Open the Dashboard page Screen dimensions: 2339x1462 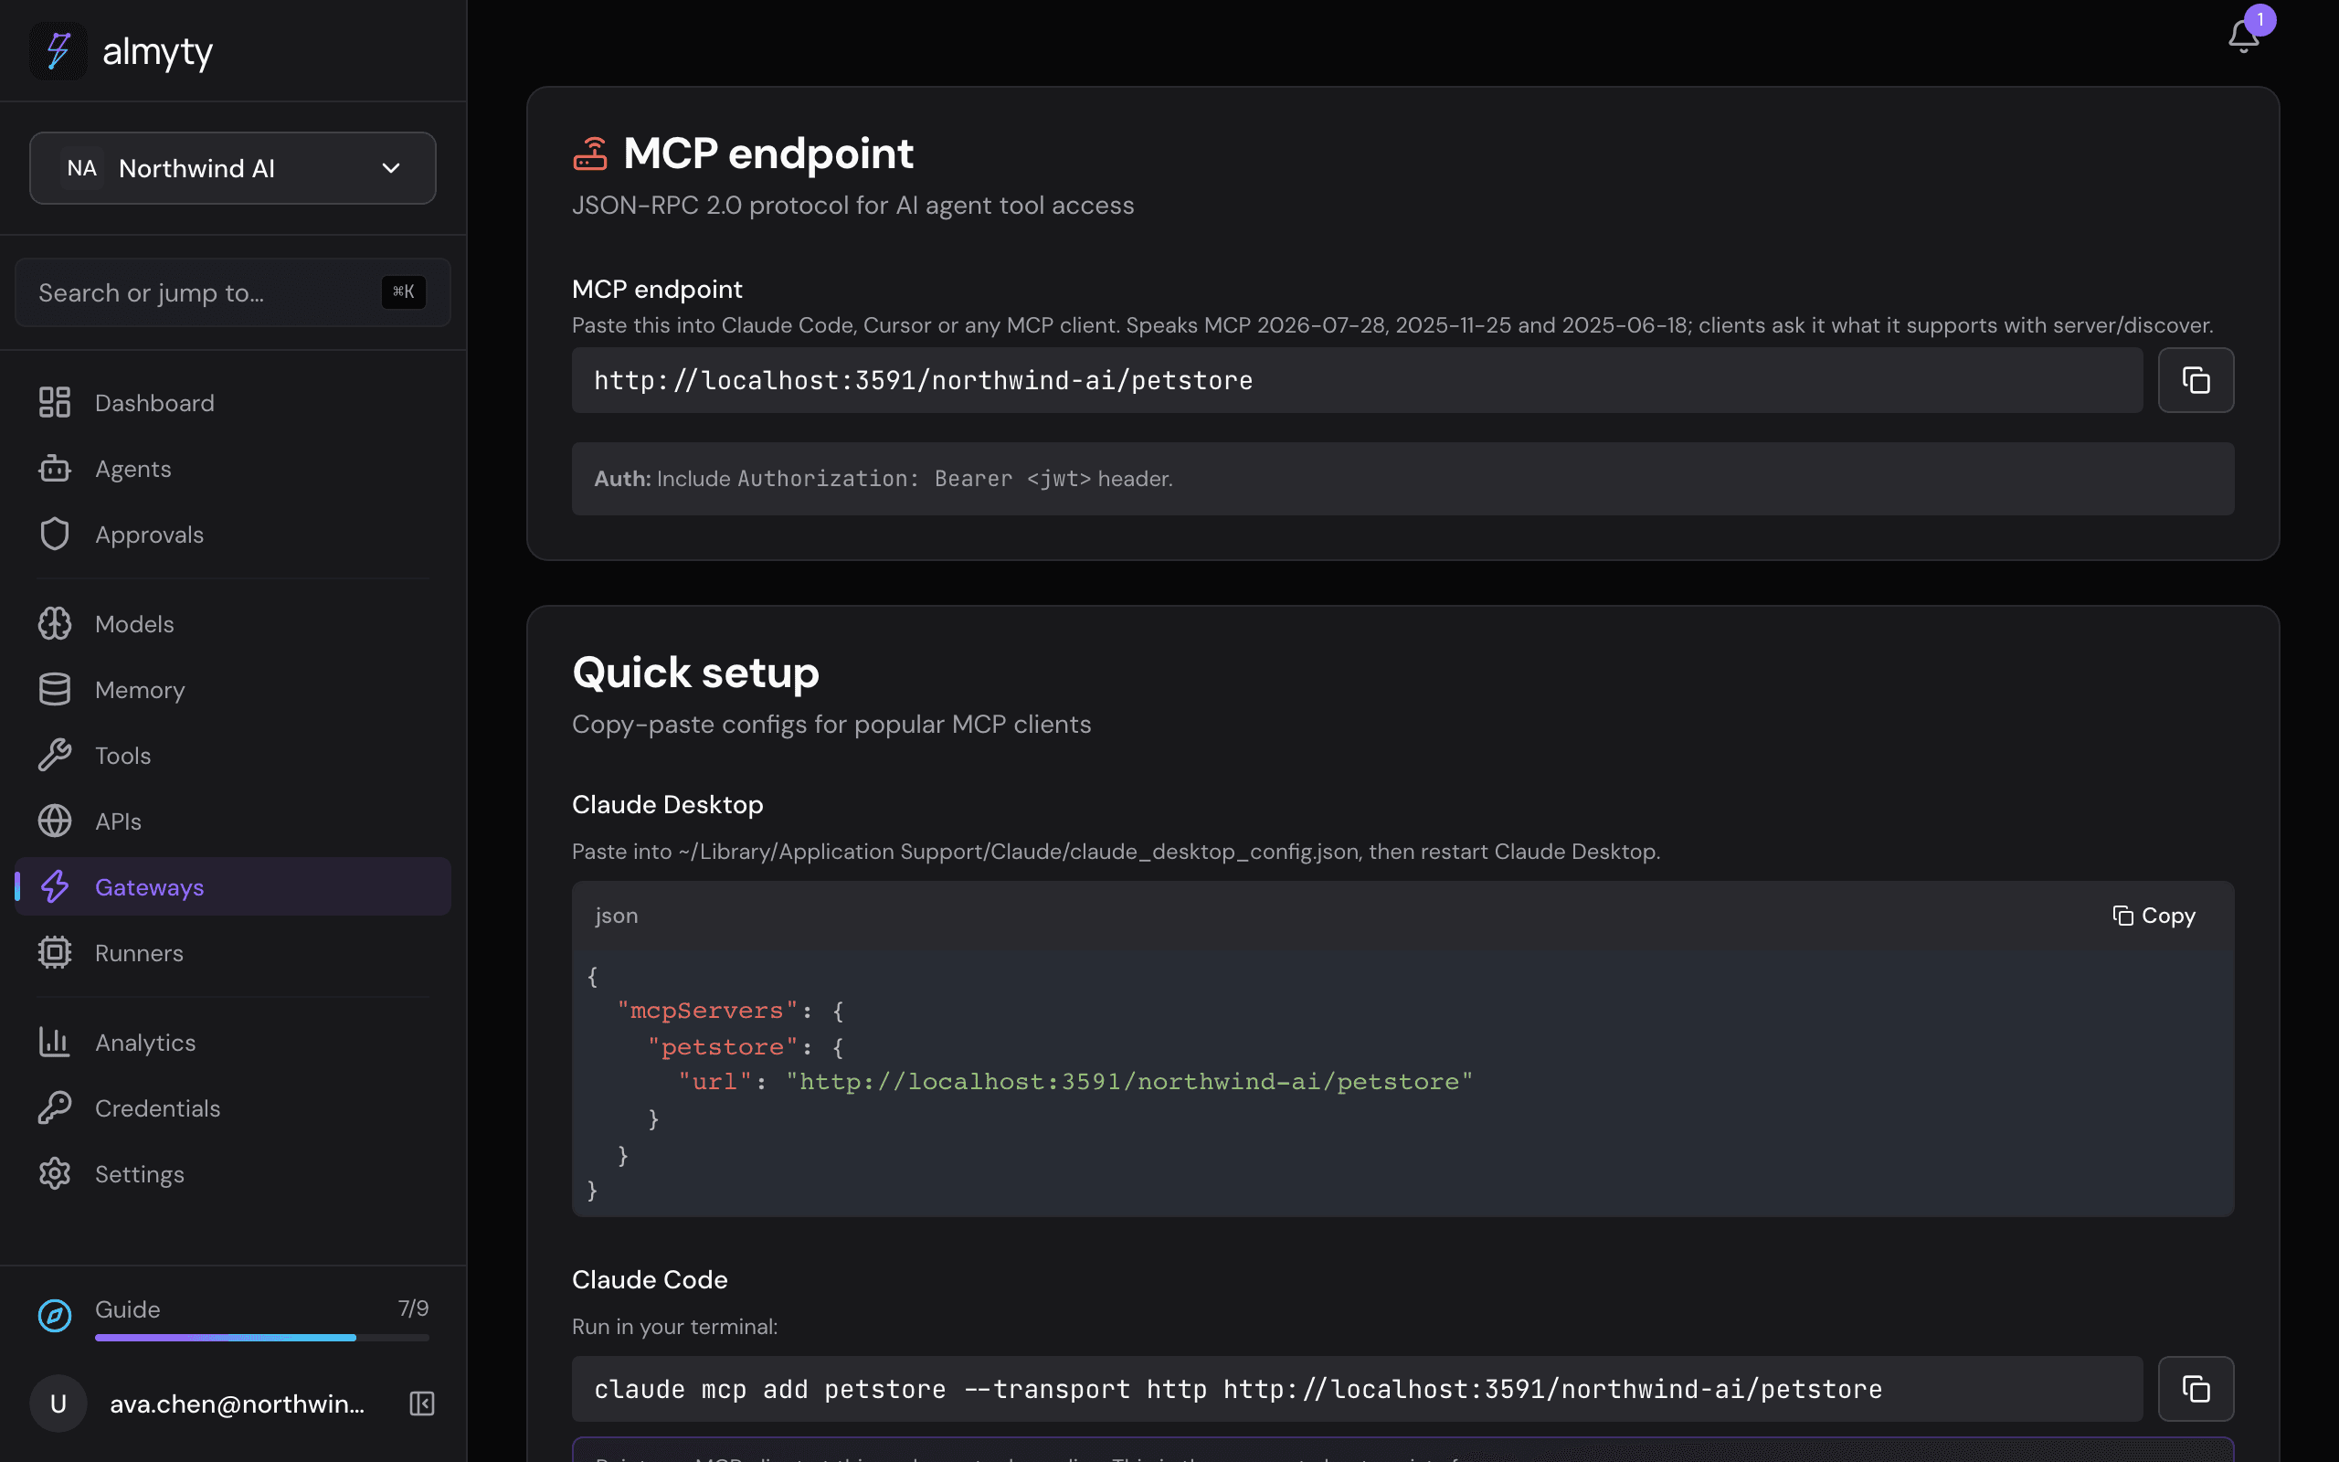click(232, 402)
